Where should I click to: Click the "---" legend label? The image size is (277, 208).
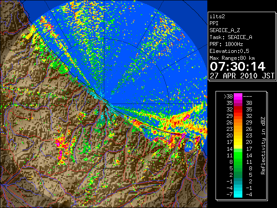click(x=248, y=96)
